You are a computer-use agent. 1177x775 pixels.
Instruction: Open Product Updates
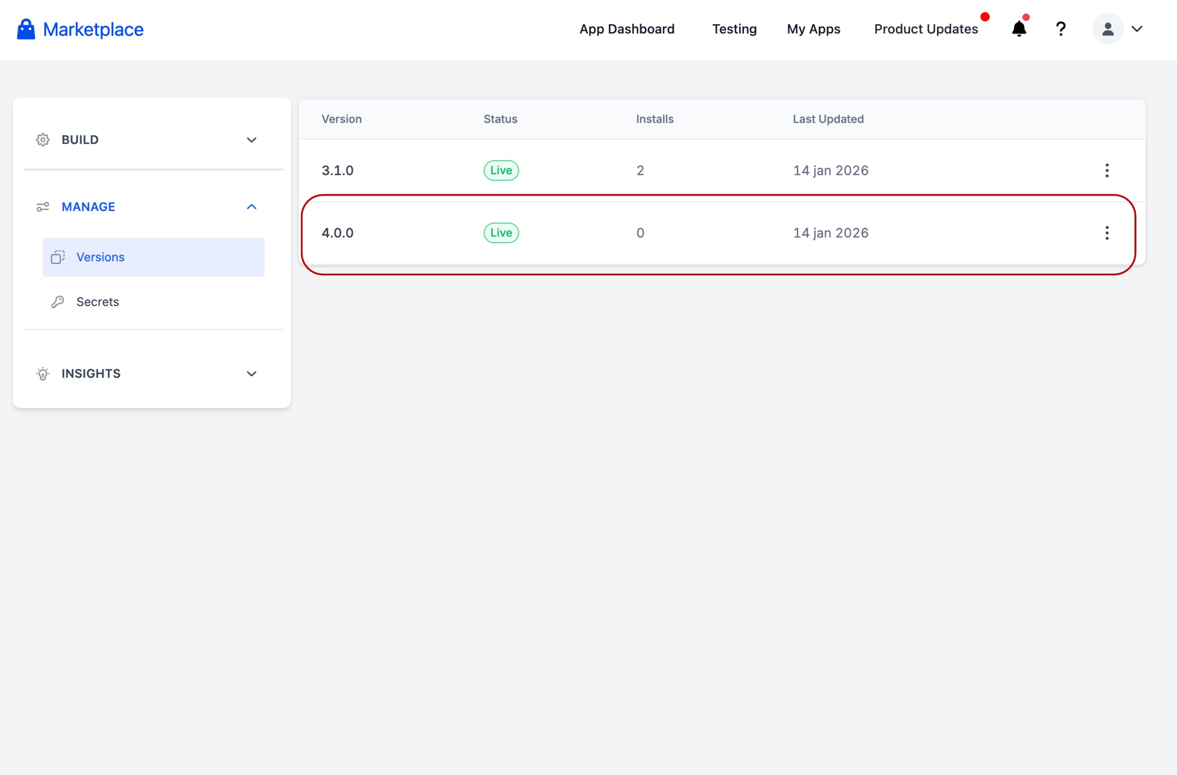926,29
